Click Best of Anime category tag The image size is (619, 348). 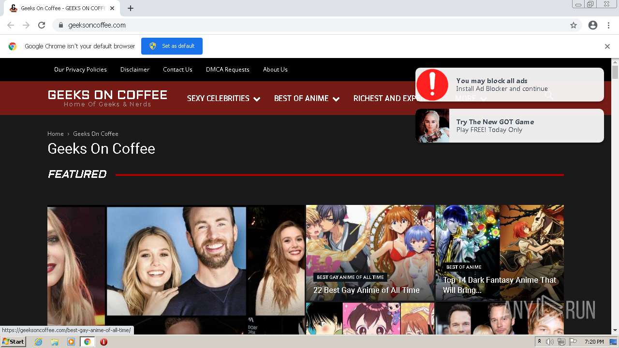[464, 267]
